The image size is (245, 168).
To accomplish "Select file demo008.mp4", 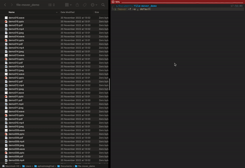I will point(17,160).
